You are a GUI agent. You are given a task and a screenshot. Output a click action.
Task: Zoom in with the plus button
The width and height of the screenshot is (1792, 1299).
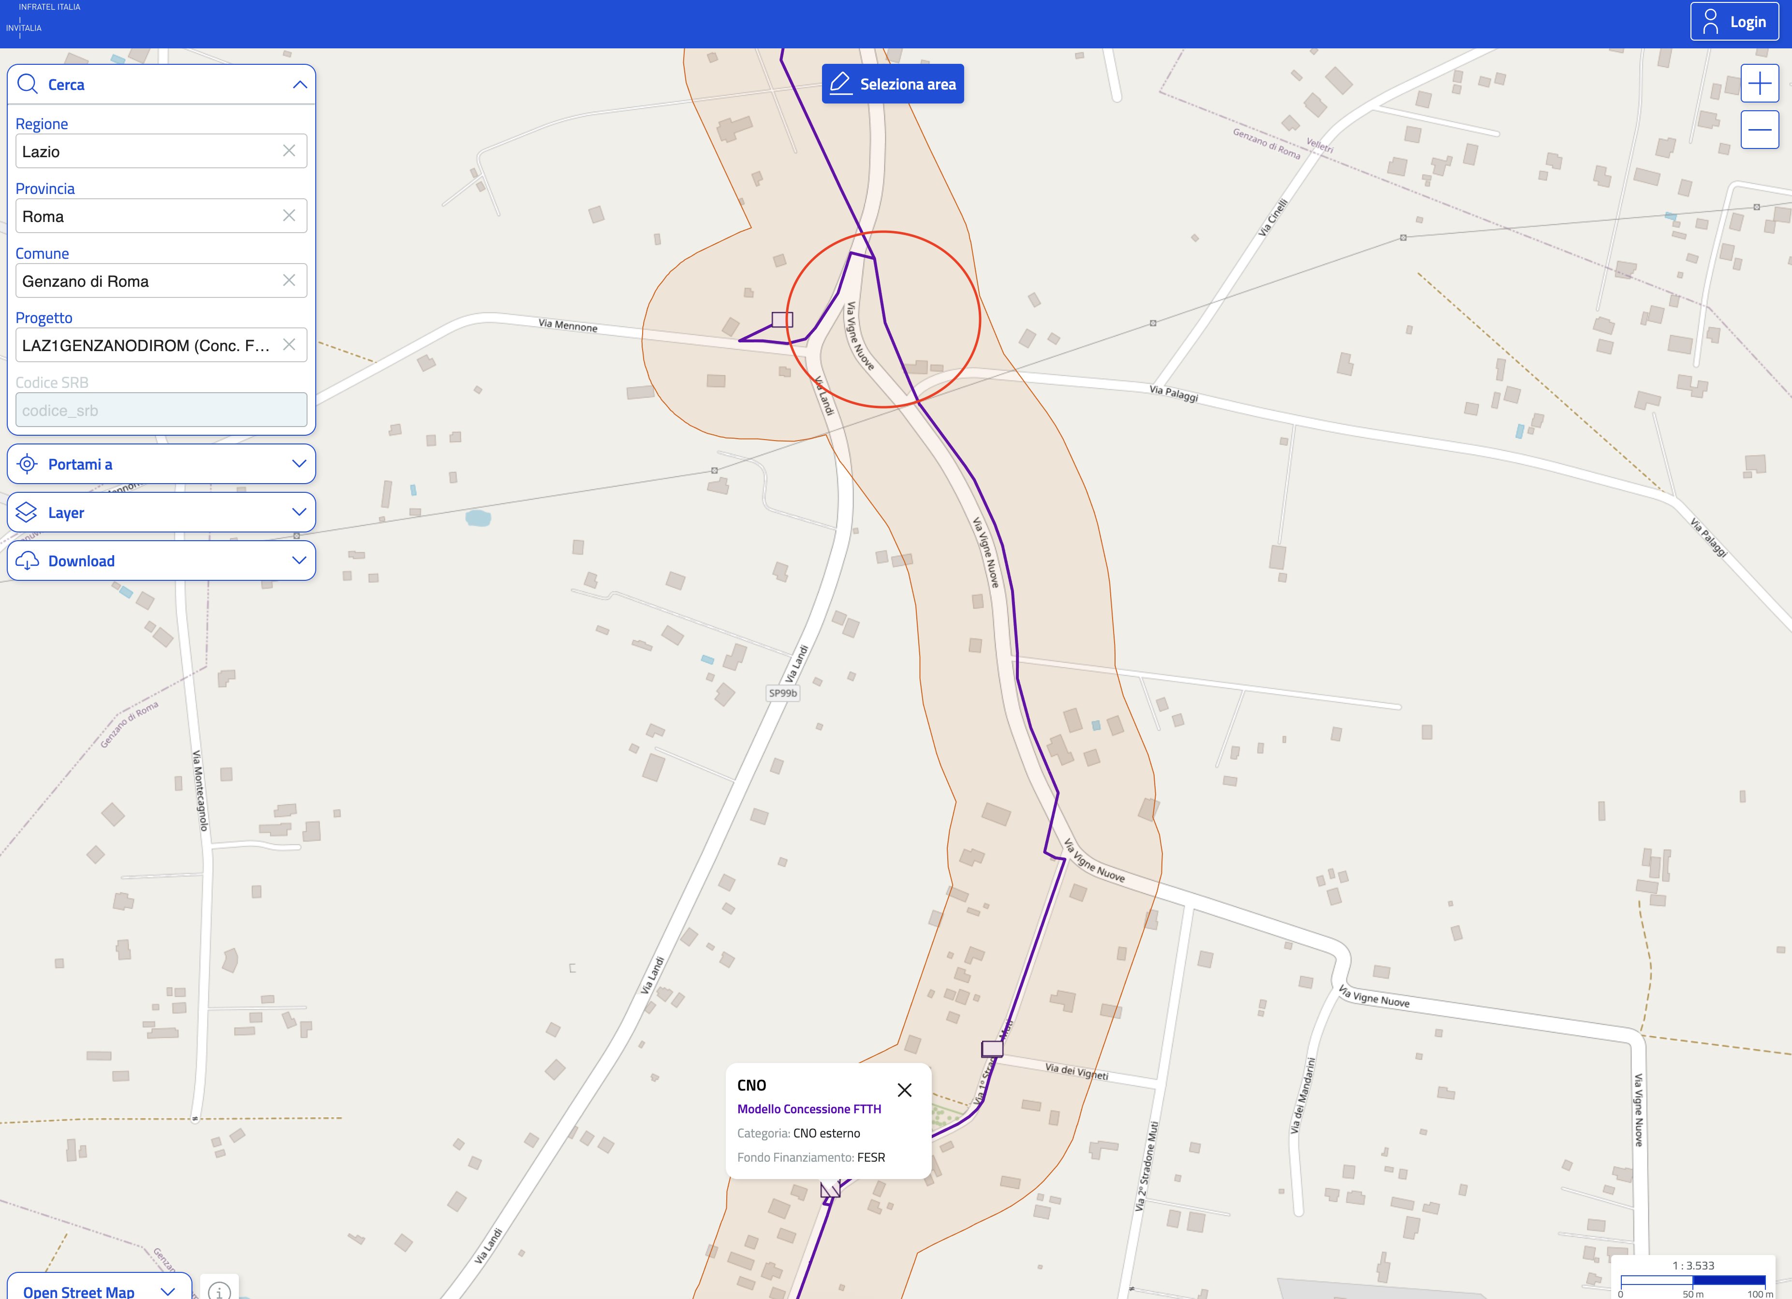pyautogui.click(x=1760, y=84)
